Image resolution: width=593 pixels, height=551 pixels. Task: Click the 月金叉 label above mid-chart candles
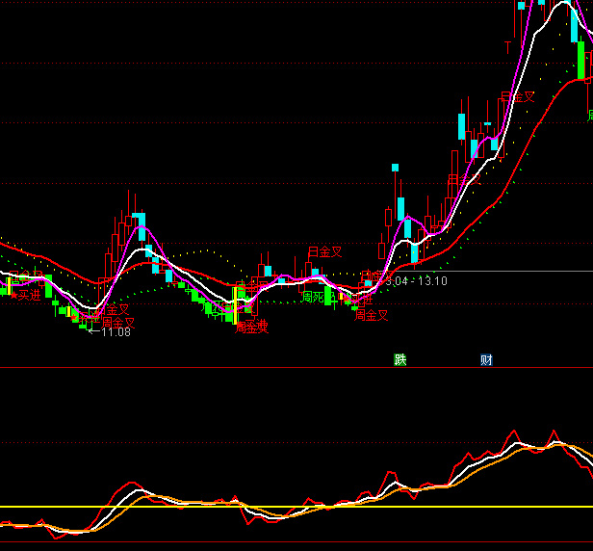324,252
